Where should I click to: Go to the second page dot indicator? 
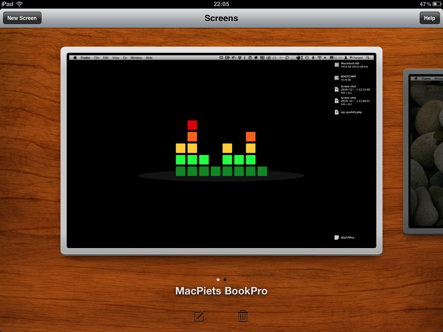click(225, 280)
